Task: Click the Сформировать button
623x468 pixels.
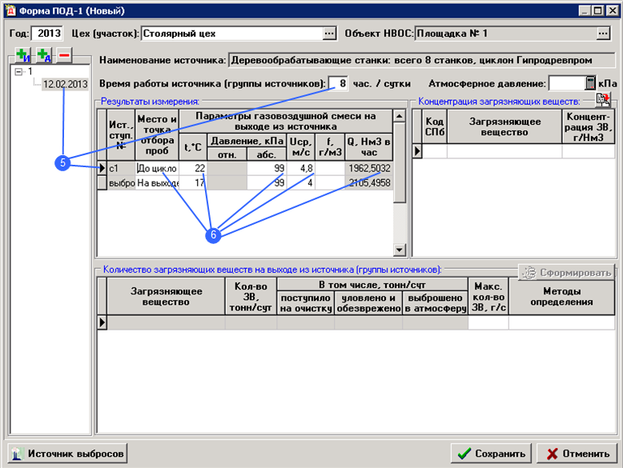Action: pos(566,273)
